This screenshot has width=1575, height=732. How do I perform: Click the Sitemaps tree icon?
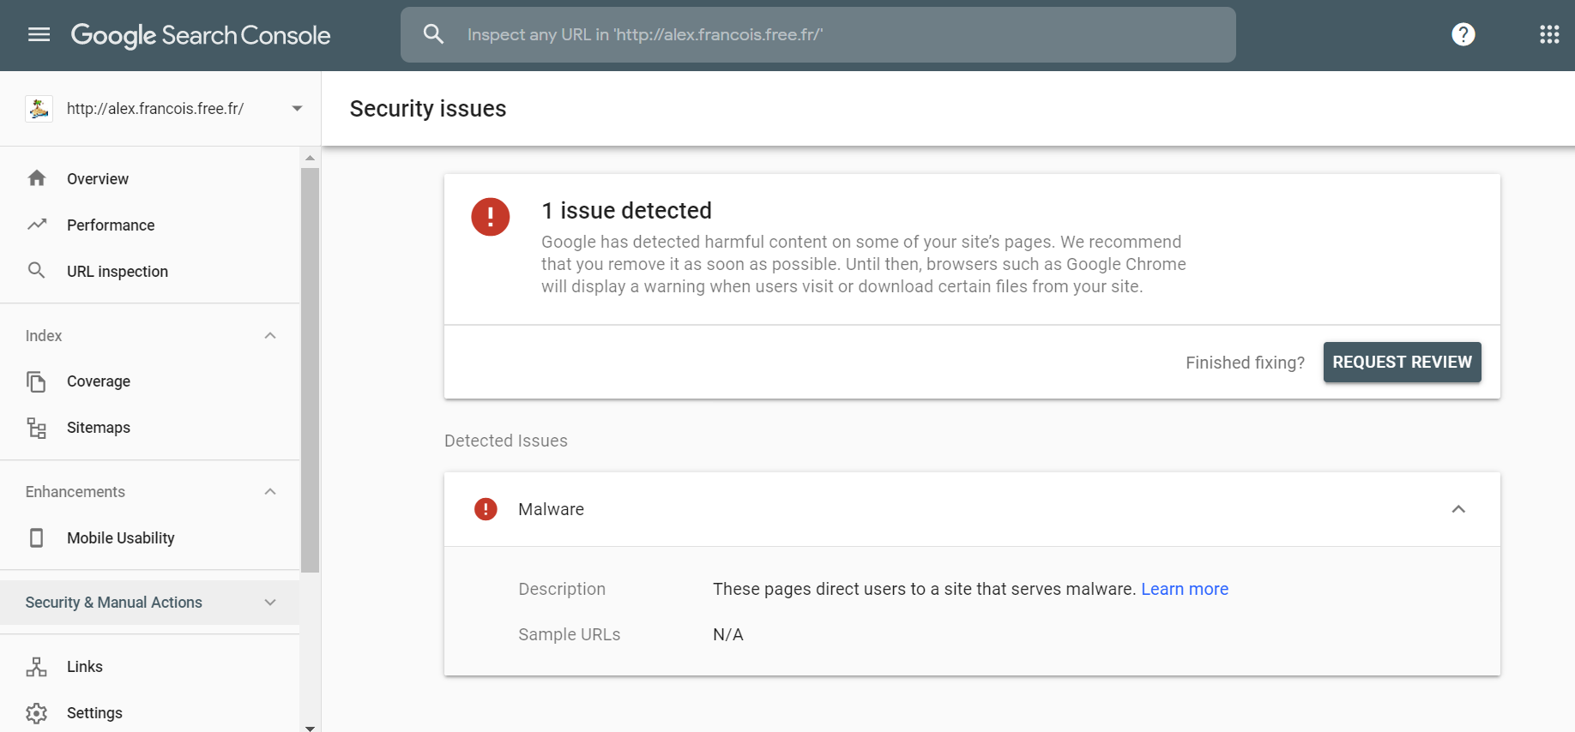coord(36,428)
